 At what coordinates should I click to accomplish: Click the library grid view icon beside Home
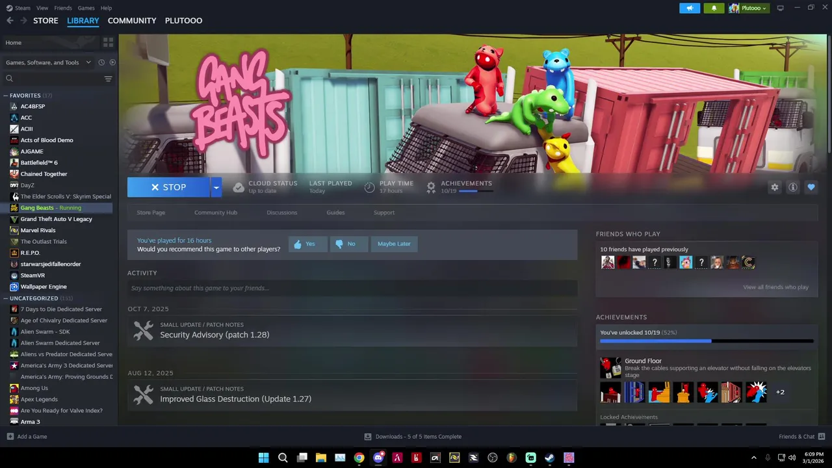108,42
